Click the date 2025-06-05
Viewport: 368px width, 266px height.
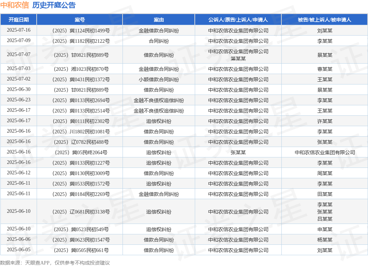pos(19,249)
